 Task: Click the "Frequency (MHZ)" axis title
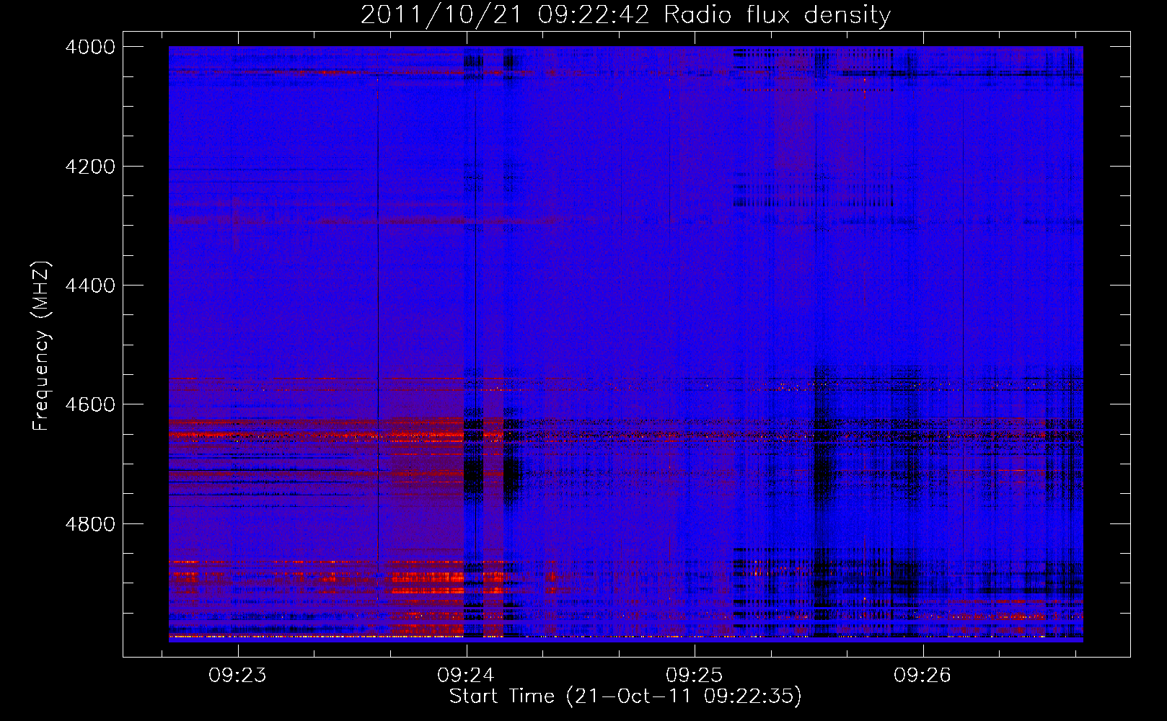pos(42,345)
